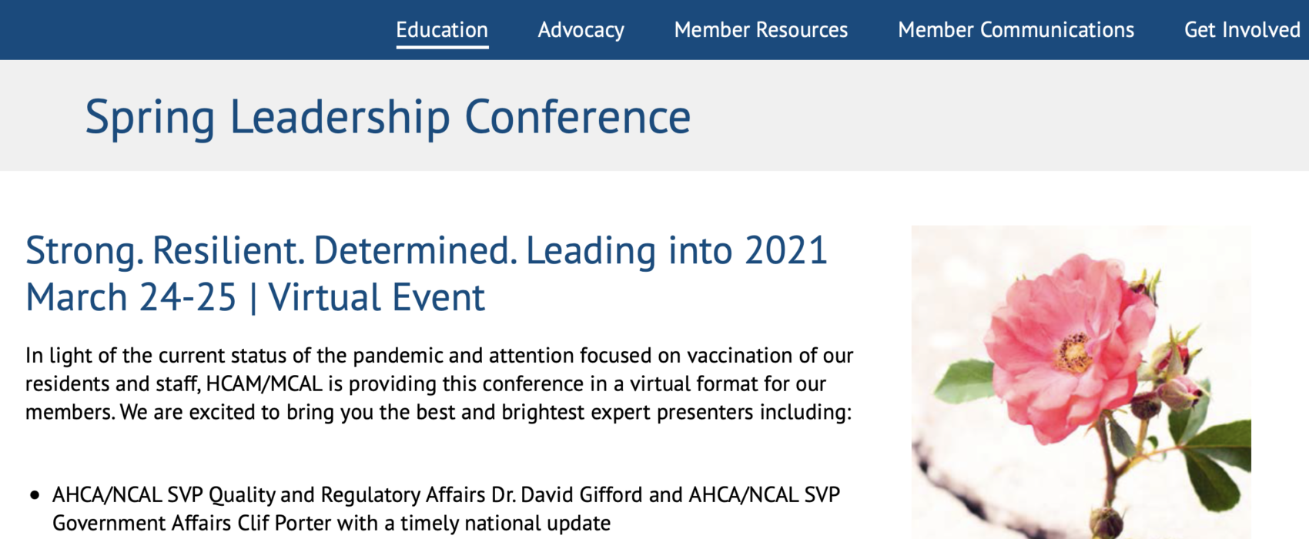Click the bullet dot before AHCA/NCAL

34,495
